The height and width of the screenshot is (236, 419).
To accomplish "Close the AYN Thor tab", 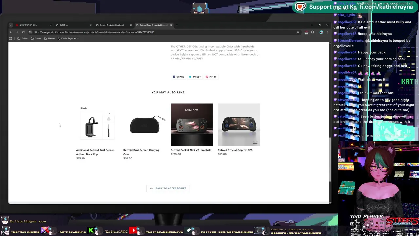I will click(91, 25).
